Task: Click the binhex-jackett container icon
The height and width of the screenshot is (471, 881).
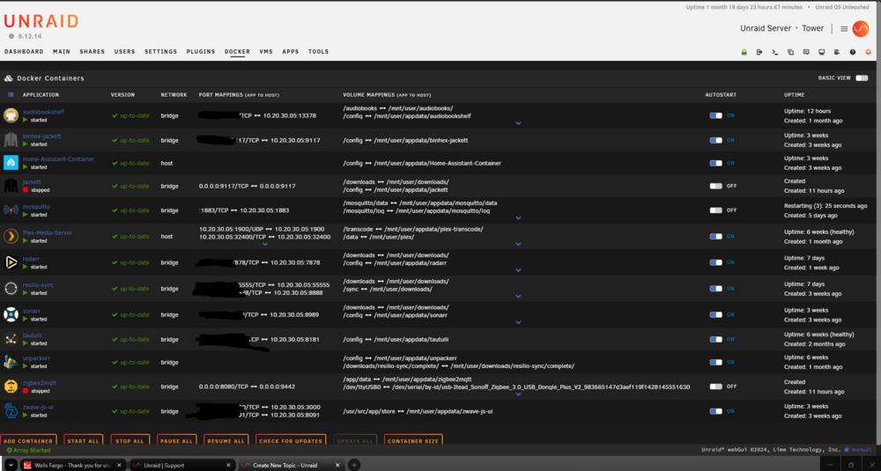Action: (x=11, y=140)
